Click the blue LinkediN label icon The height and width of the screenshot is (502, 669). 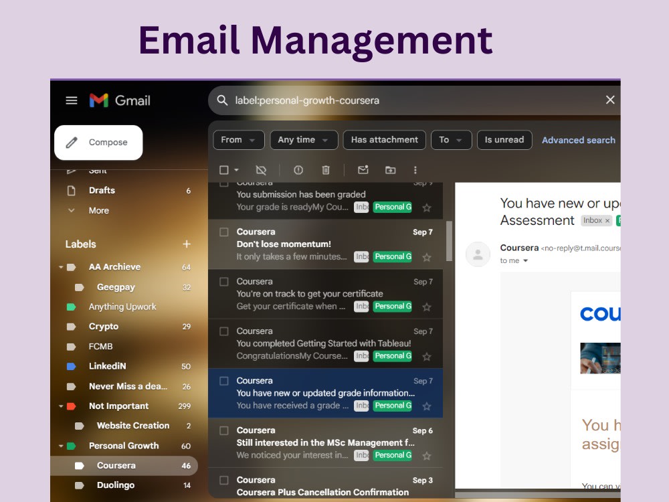(x=72, y=366)
